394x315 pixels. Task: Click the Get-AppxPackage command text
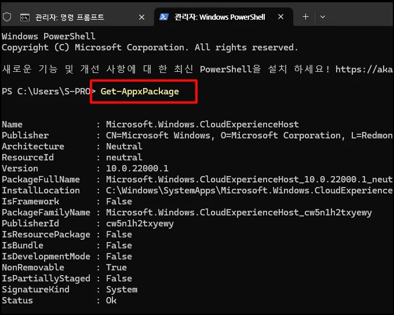(140, 91)
